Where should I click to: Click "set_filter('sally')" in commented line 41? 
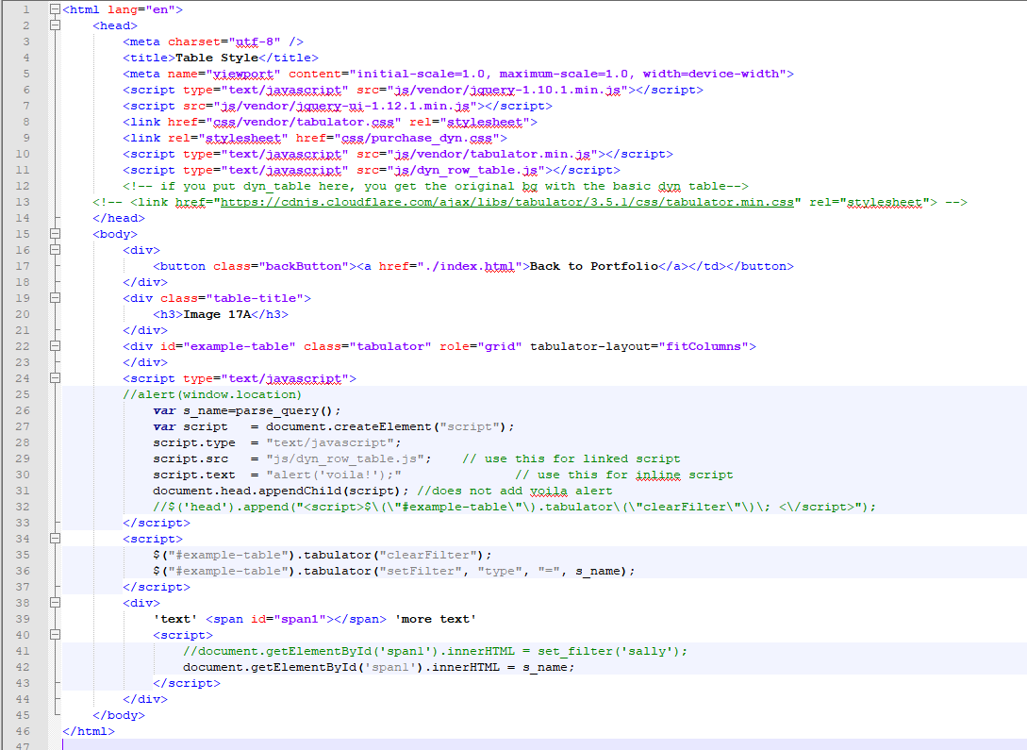tap(609, 651)
